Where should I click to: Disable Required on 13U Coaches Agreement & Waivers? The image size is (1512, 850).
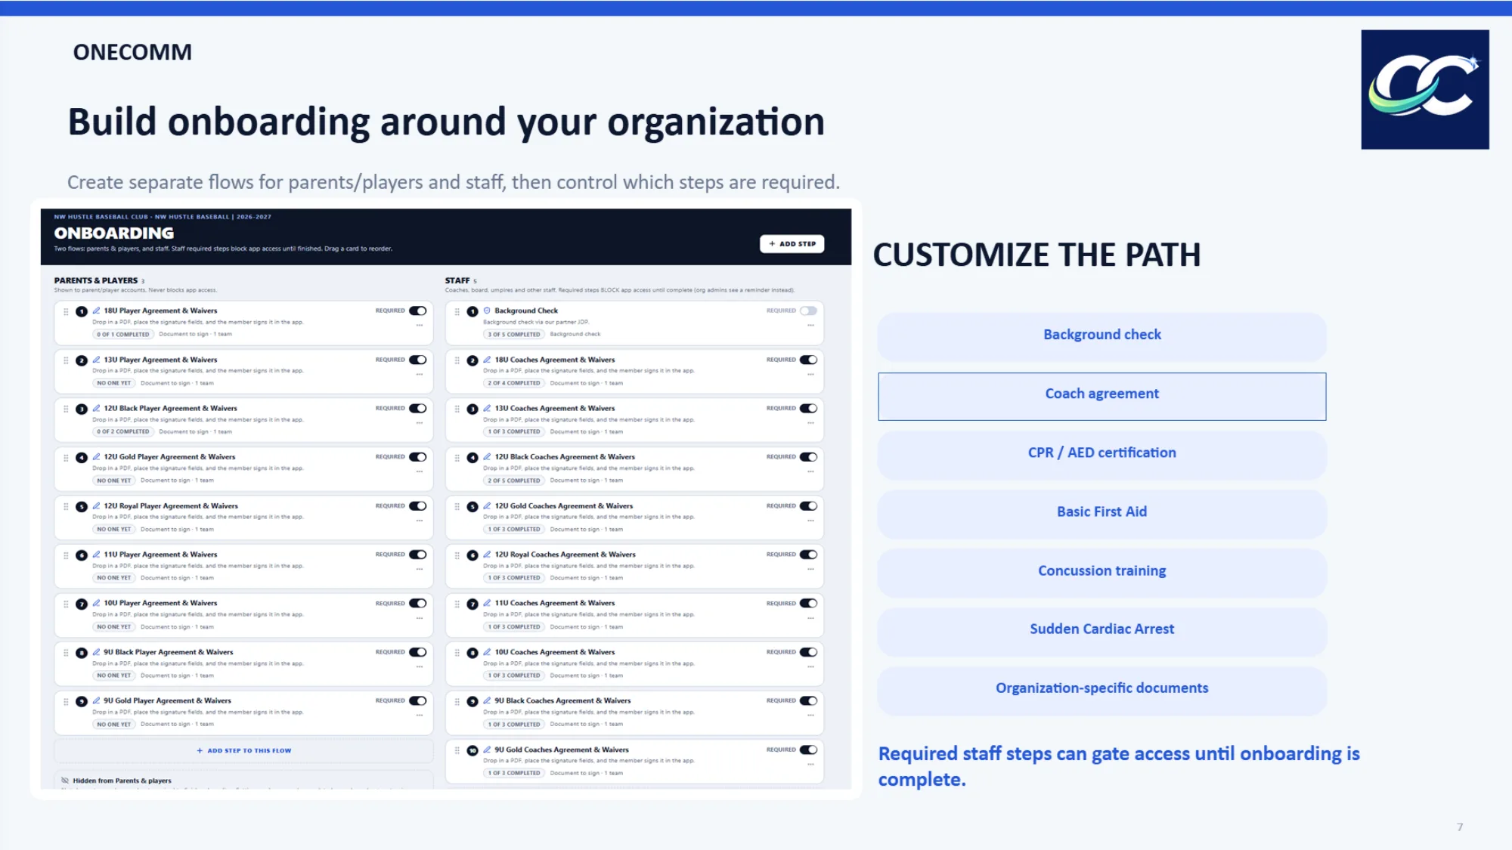(808, 408)
